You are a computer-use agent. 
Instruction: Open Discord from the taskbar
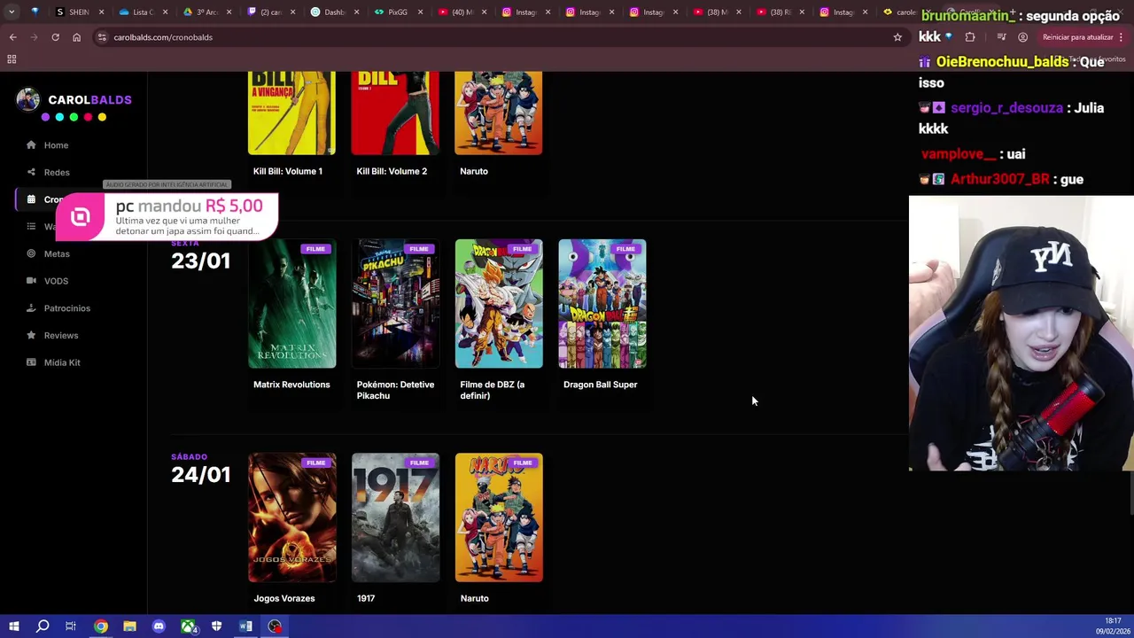159,626
